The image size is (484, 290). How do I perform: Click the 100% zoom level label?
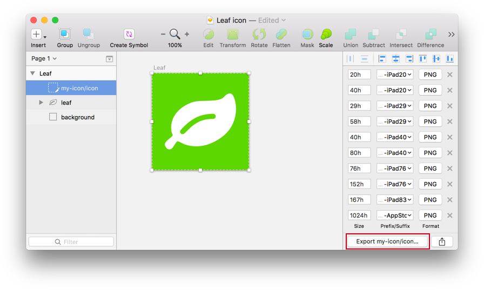(174, 45)
